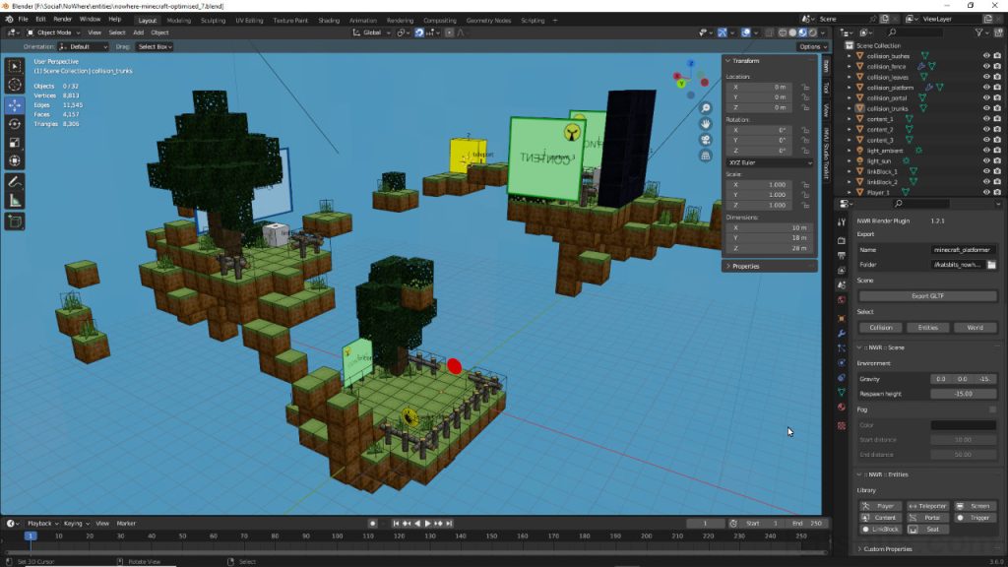Screen dimensions: 1008x567
Task: Toggle the snapping magnet icon in the header
Action: point(418,32)
